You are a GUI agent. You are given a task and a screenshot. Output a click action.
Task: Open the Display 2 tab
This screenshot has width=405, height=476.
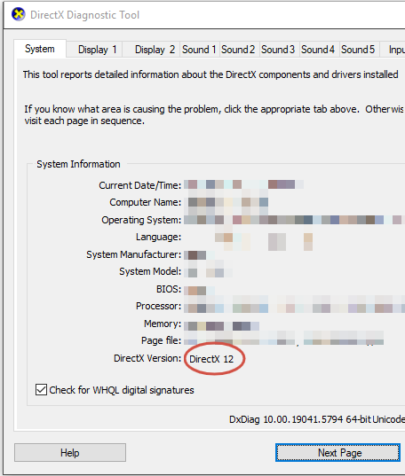click(151, 50)
